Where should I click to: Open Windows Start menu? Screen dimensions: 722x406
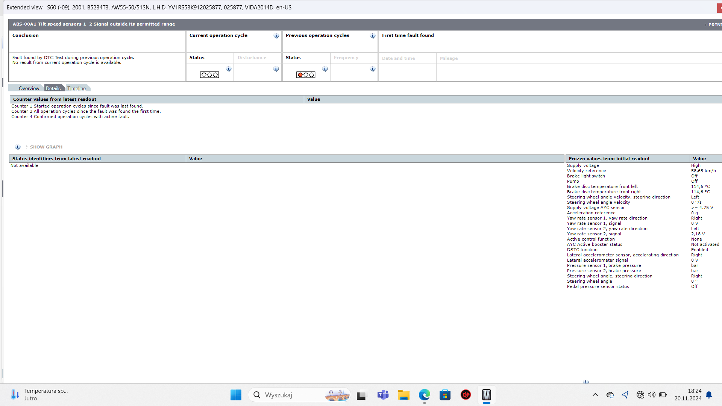[x=236, y=395]
